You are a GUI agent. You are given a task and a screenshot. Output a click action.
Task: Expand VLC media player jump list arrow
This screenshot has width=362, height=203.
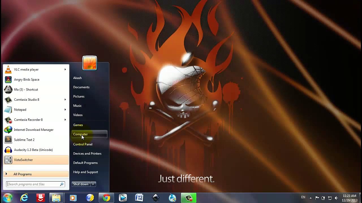click(65, 69)
